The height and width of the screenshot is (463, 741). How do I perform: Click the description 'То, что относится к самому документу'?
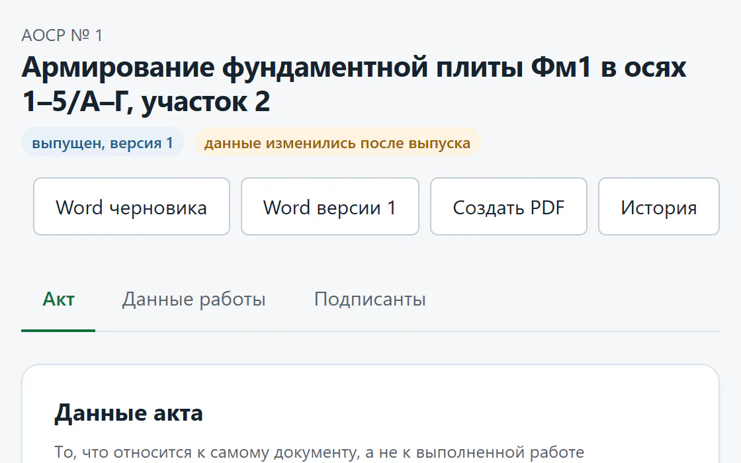click(x=320, y=452)
